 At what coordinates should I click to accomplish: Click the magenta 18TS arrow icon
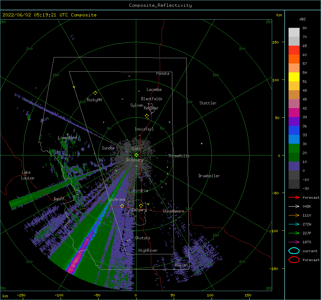[x=294, y=242]
